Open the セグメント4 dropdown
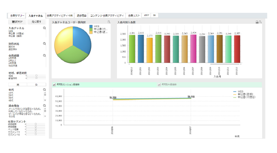This screenshot has width=277, height=153. coord(25,132)
